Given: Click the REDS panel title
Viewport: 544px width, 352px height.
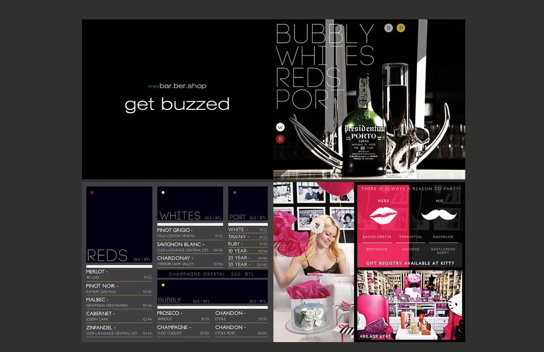Looking at the screenshot, I should pyautogui.click(x=107, y=256).
